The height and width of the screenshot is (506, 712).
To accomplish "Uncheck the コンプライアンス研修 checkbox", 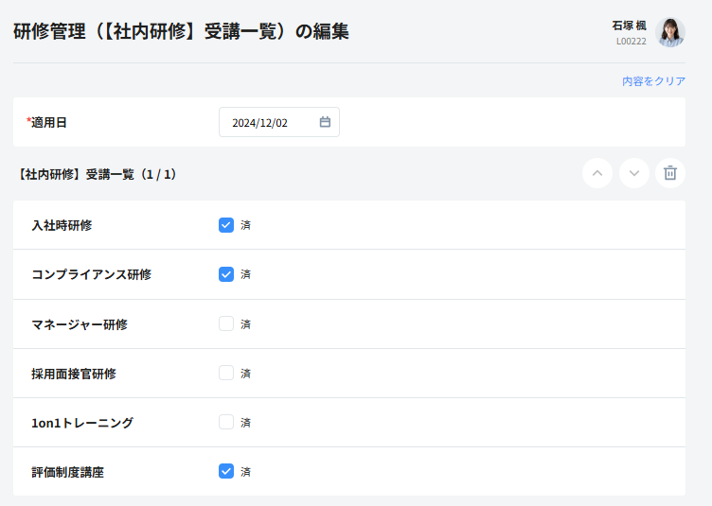I will point(226,274).
